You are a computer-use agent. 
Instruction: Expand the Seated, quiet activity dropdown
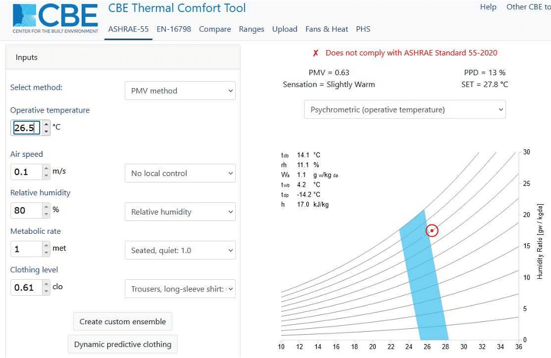point(180,250)
